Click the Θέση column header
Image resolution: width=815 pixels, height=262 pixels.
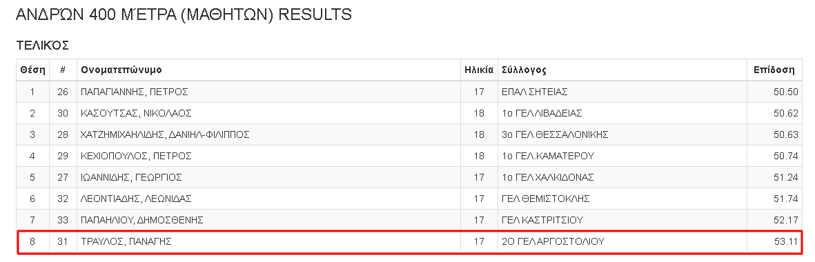(x=32, y=70)
